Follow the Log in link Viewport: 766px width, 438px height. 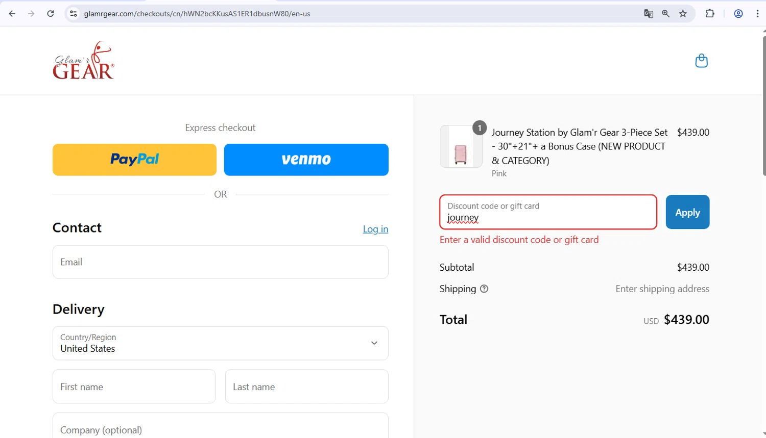375,229
